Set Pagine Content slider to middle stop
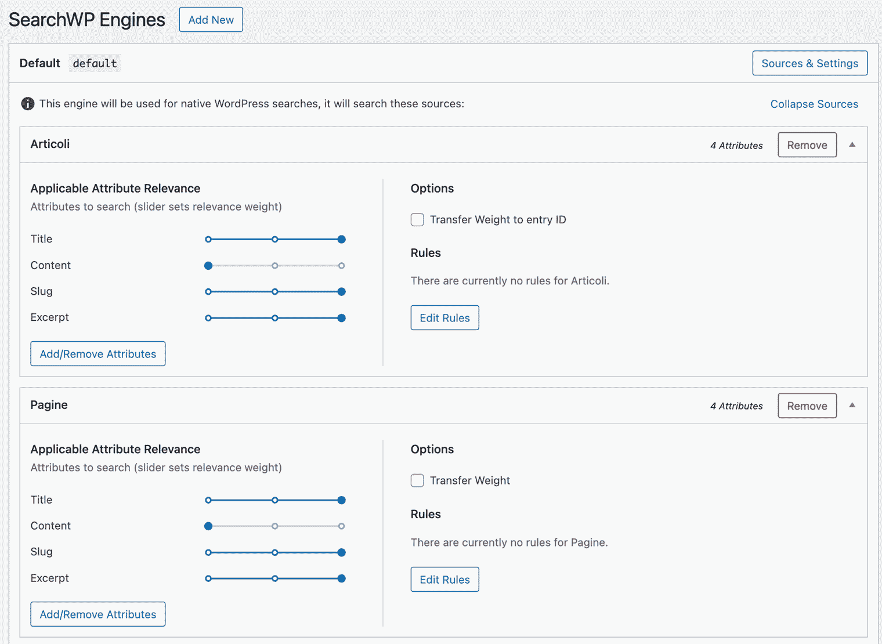 (x=275, y=526)
